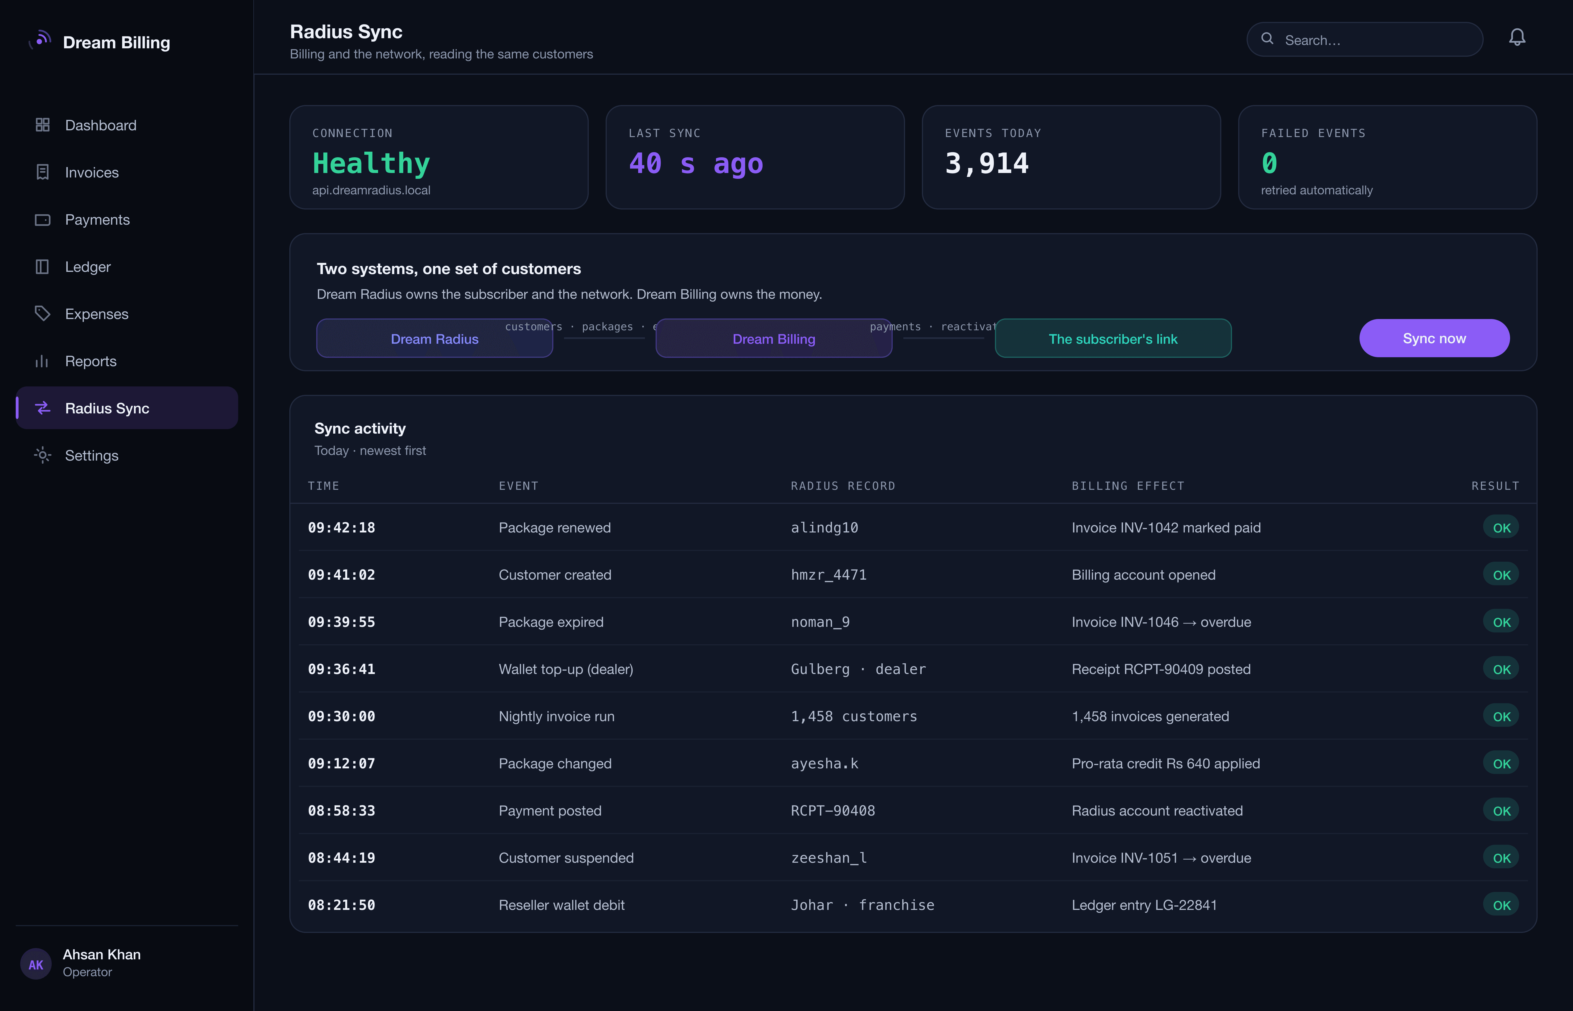Select the Nightly invoice run row

[x=913, y=716]
